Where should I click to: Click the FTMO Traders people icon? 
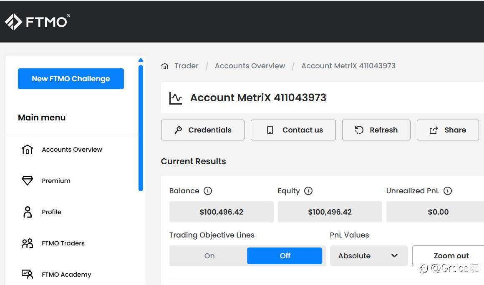pyautogui.click(x=27, y=243)
